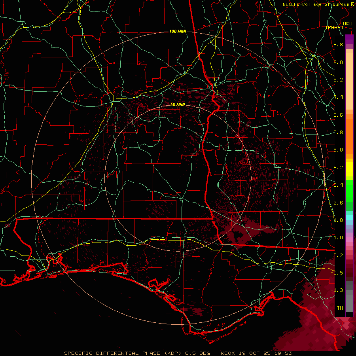The height and width of the screenshot is (356, 356).
Task: Pick the orange segment of the color bar
Action: 349,136
